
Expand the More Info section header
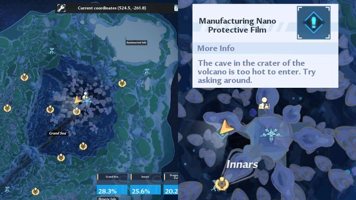point(265,48)
